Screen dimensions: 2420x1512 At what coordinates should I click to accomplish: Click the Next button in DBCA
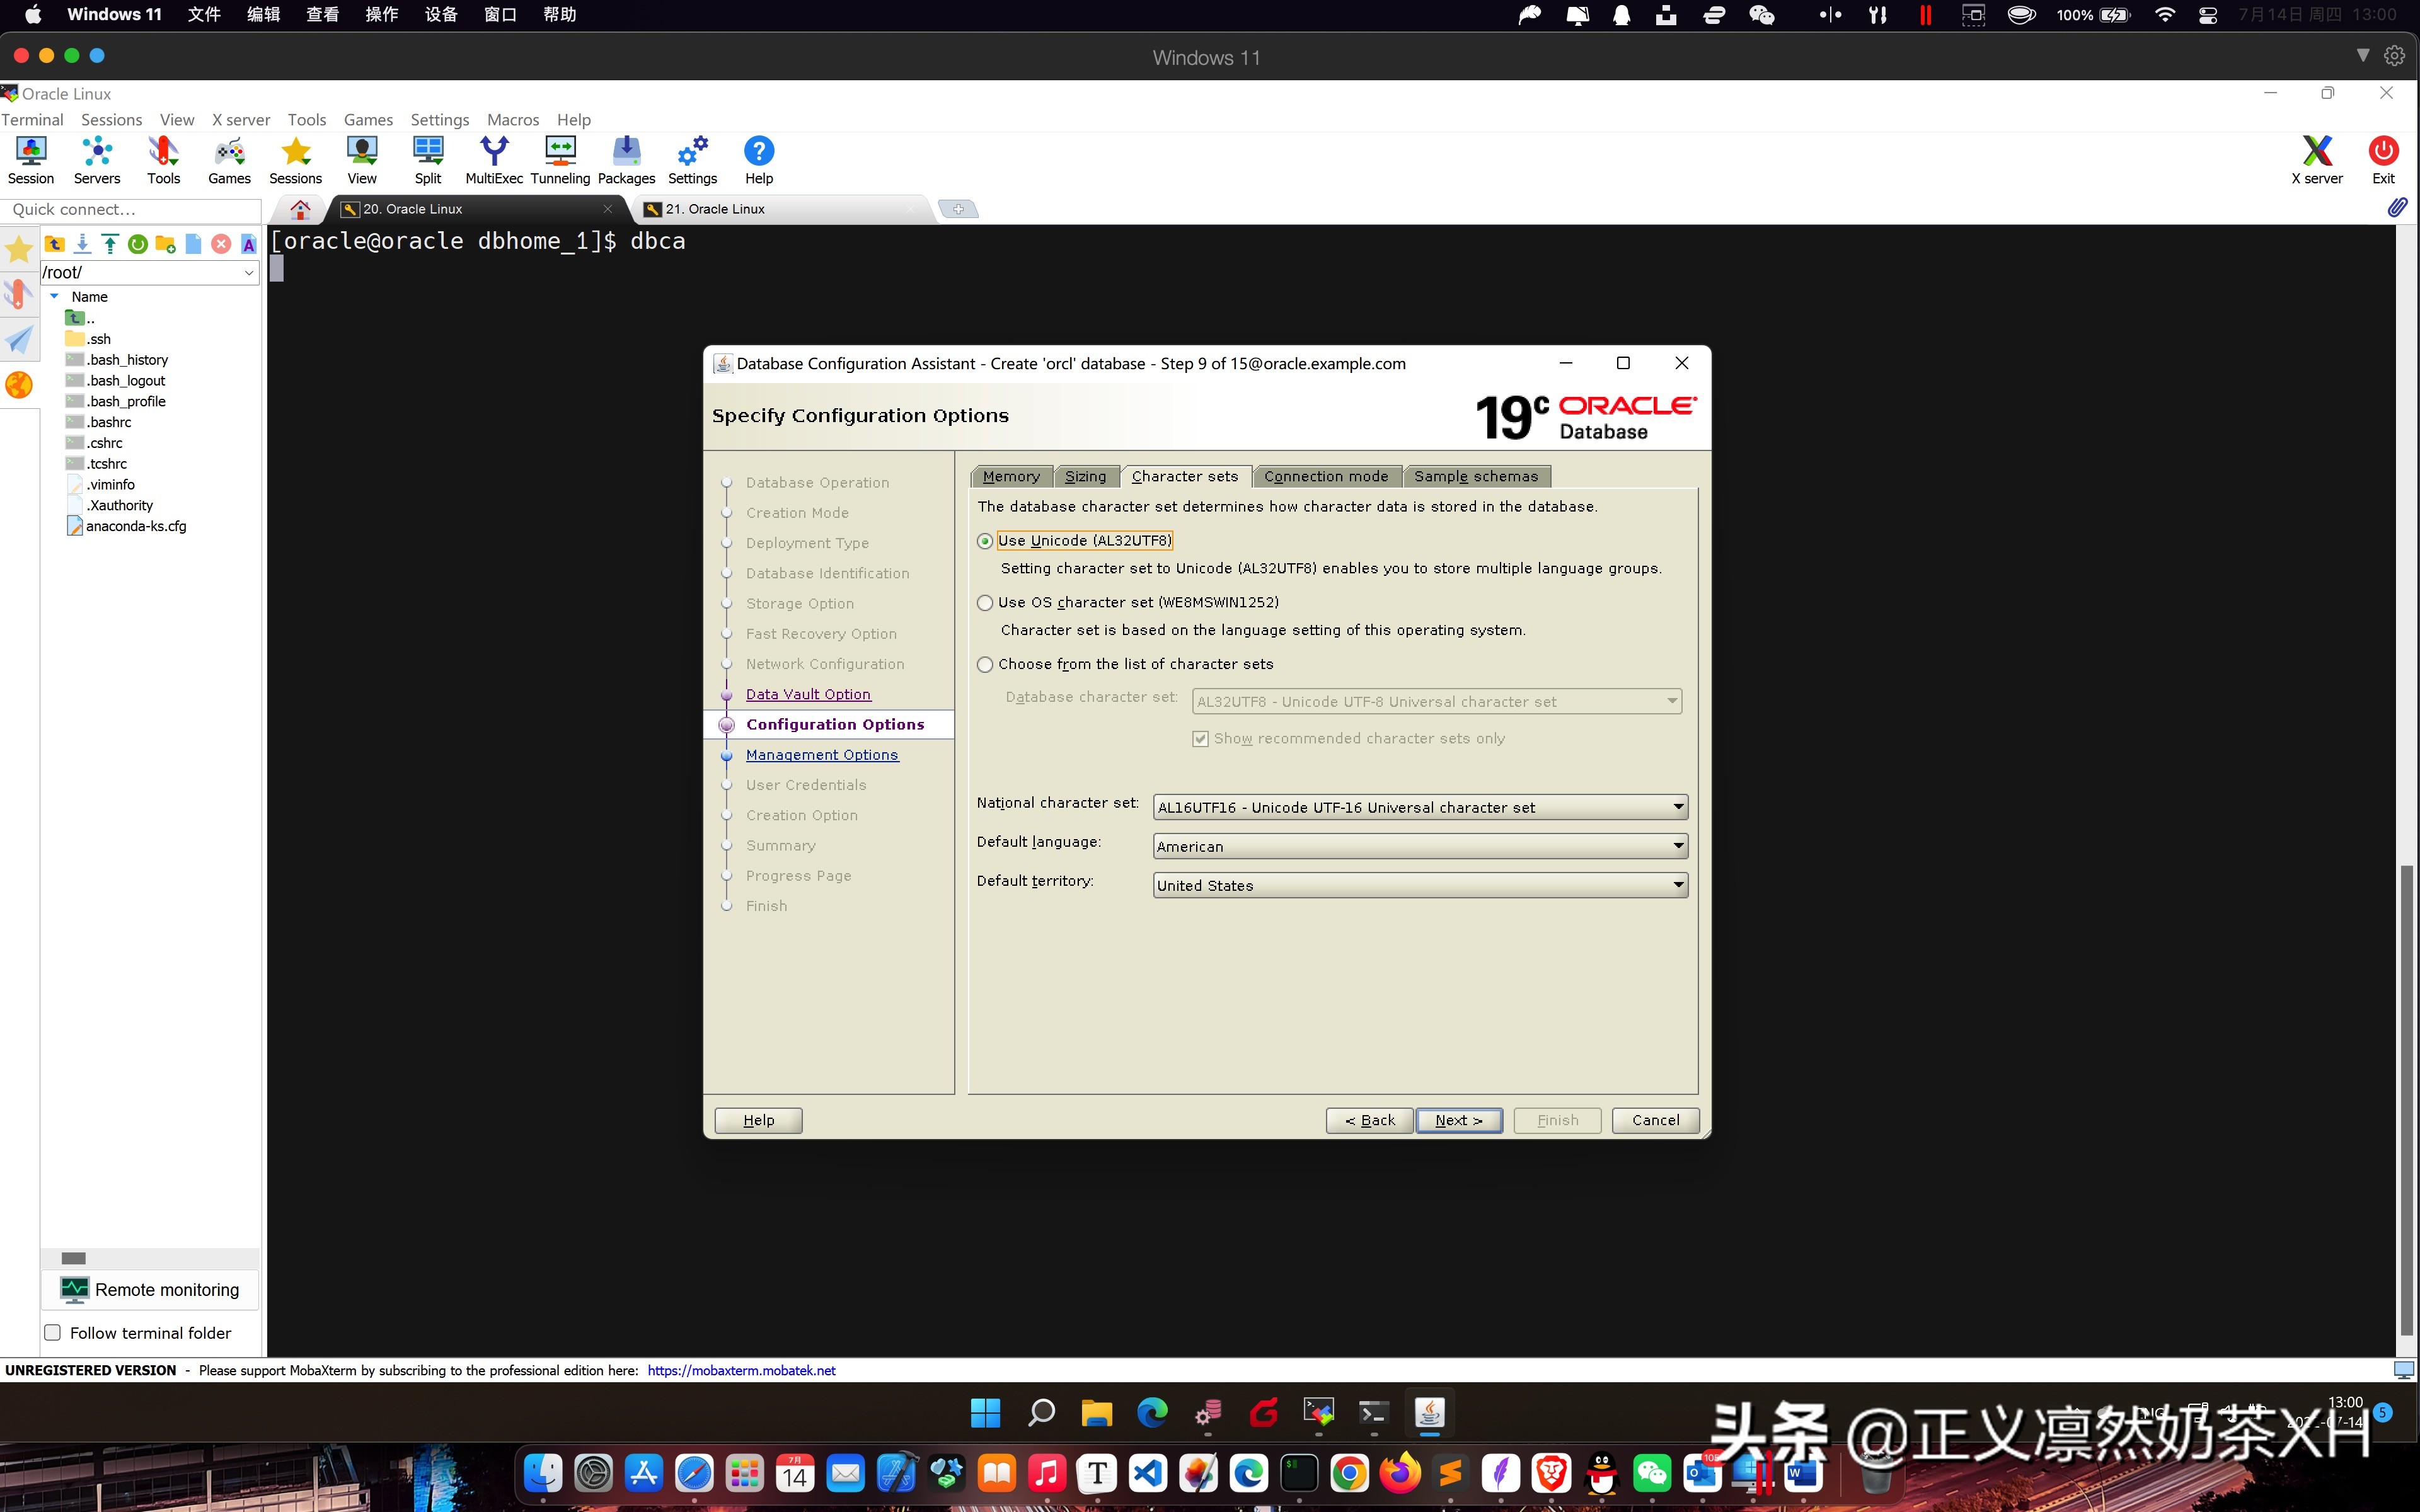coord(1458,1120)
